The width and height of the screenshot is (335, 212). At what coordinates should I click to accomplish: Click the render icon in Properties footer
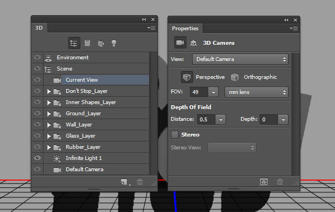tap(264, 182)
